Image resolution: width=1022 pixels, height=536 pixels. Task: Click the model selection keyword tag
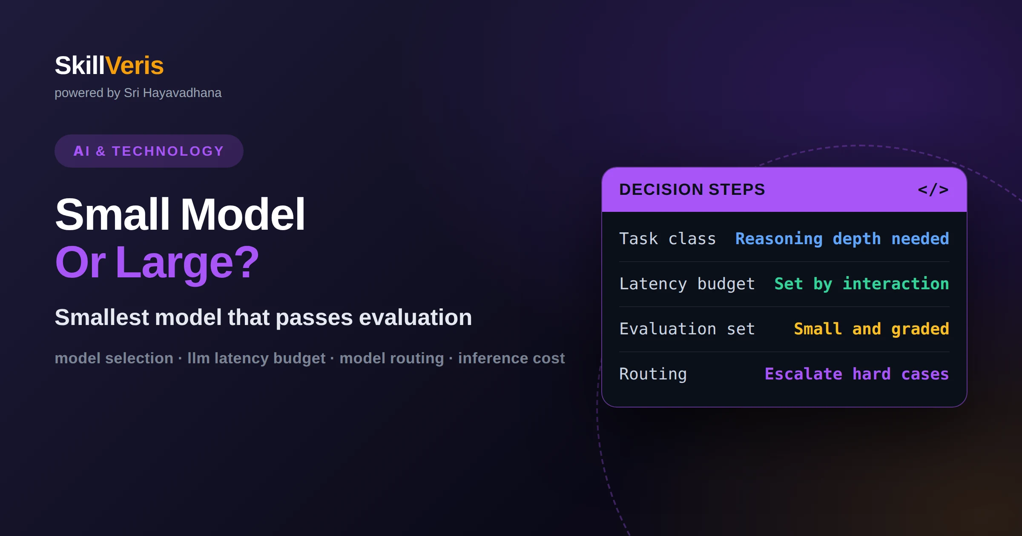tap(114, 358)
